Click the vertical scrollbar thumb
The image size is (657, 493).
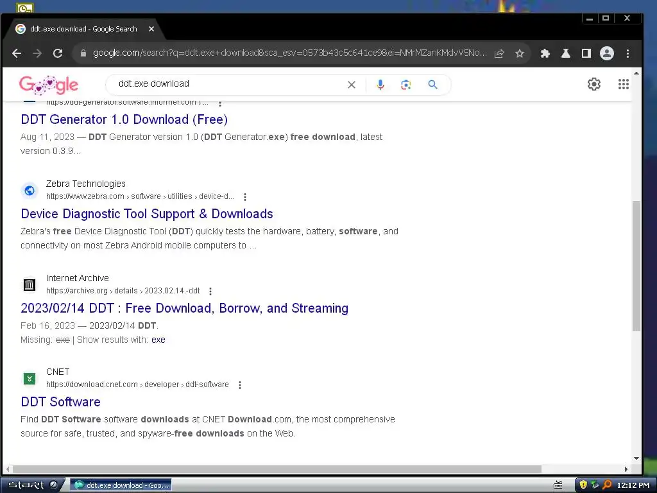coord(636,266)
